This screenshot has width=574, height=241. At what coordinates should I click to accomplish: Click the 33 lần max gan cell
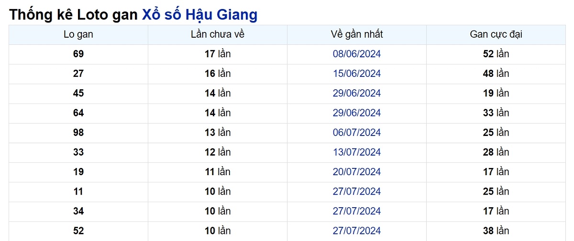[496, 113]
